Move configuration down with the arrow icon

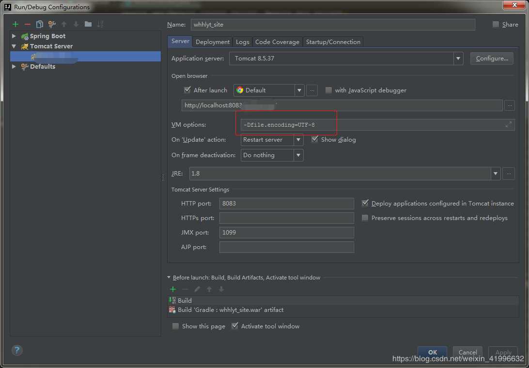(x=76, y=24)
